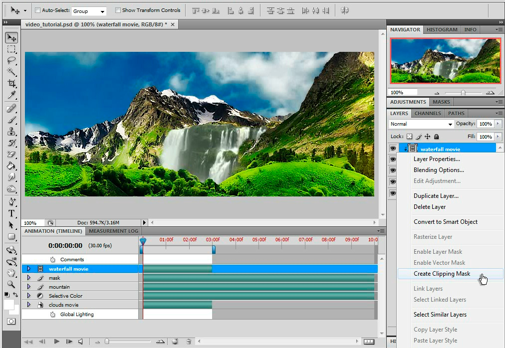This screenshot has width=505, height=348.
Task: Select the Hand tool
Action: 11,273
